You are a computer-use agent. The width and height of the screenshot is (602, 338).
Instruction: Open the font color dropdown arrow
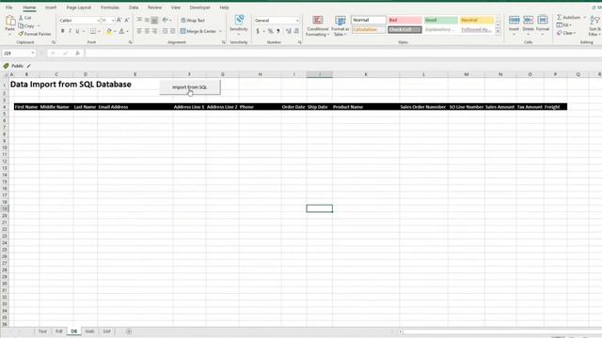click(128, 31)
